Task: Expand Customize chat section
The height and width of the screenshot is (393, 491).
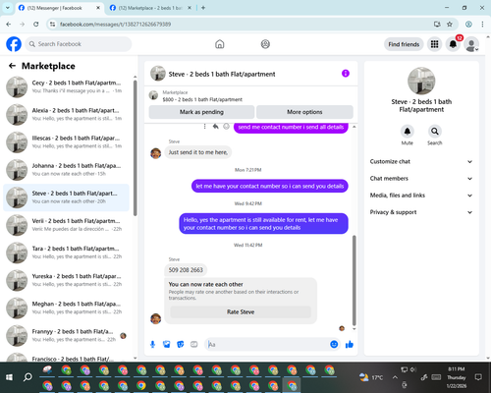Action: (421, 161)
